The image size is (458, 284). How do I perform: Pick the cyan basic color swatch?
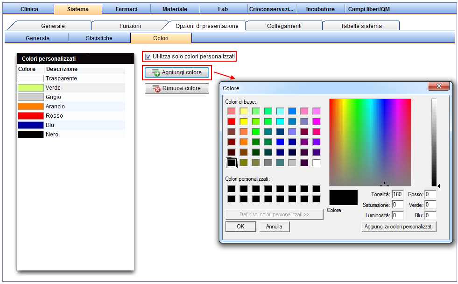pyautogui.click(x=280, y=121)
